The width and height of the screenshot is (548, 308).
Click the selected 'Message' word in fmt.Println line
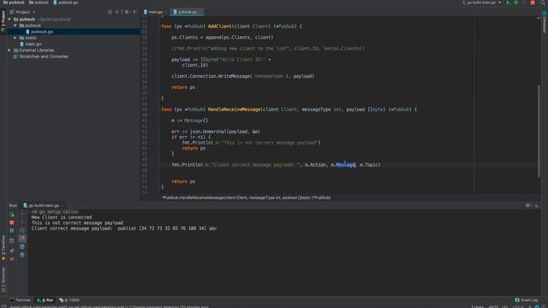[x=345, y=165]
